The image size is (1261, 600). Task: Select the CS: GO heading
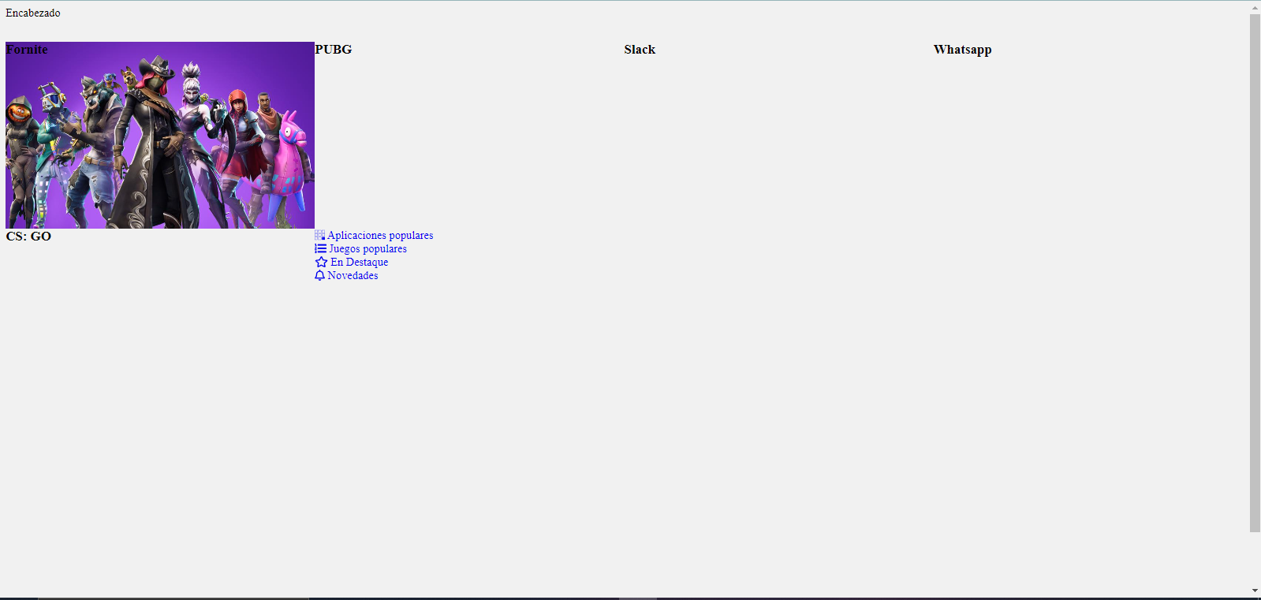(28, 236)
